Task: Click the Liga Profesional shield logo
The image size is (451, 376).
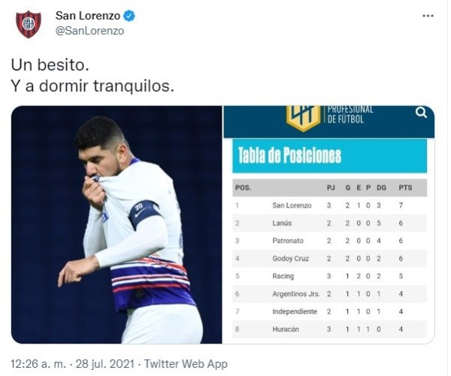Action: tap(303, 117)
